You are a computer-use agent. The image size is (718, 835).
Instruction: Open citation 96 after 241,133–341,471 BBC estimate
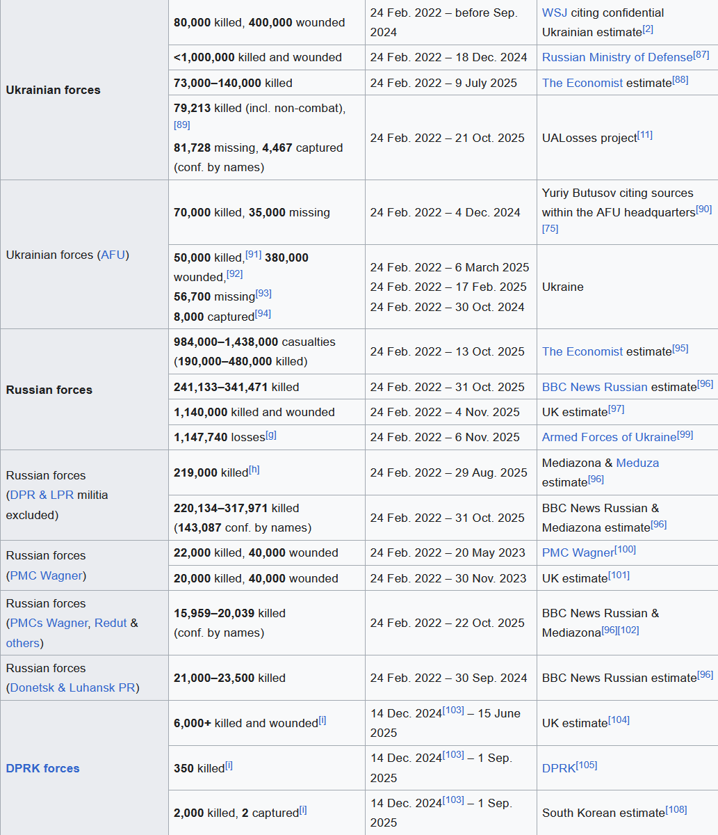[705, 384]
